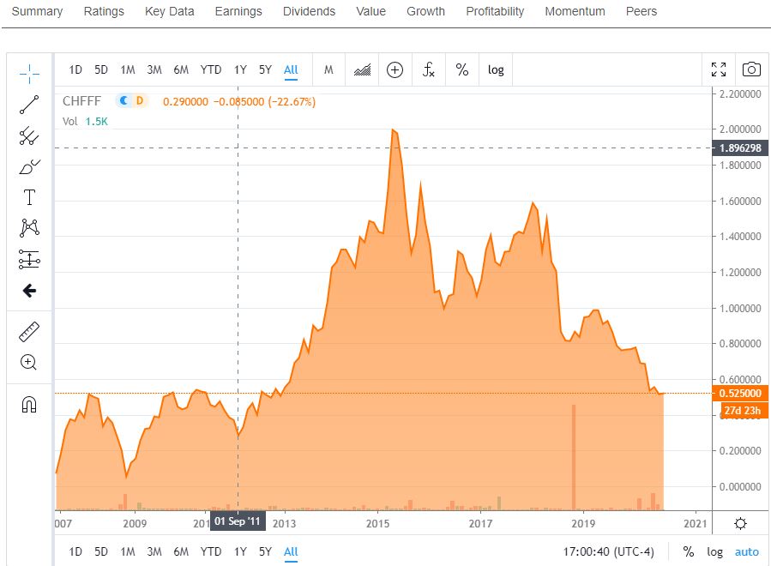Enter fullscreen chart mode

tap(718, 69)
